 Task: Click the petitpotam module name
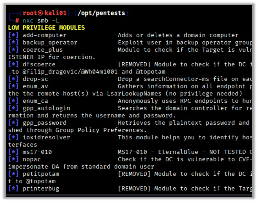tap(41, 174)
